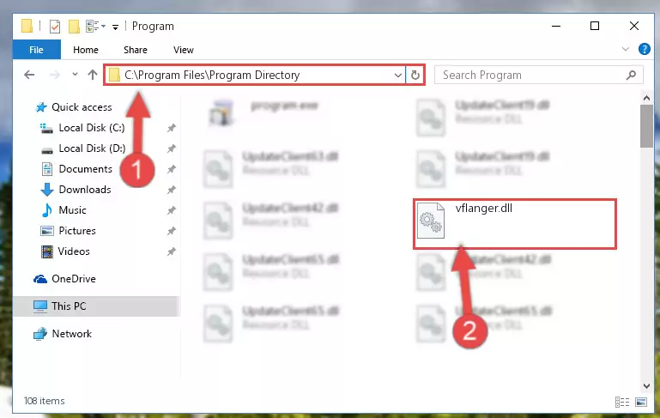Select This PC in navigation pane
The image size is (660, 418).
[x=97, y=306]
